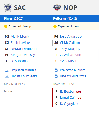99x123 pixels.
Task: View Keegan Murray's profile
Action: (x=23, y=55)
